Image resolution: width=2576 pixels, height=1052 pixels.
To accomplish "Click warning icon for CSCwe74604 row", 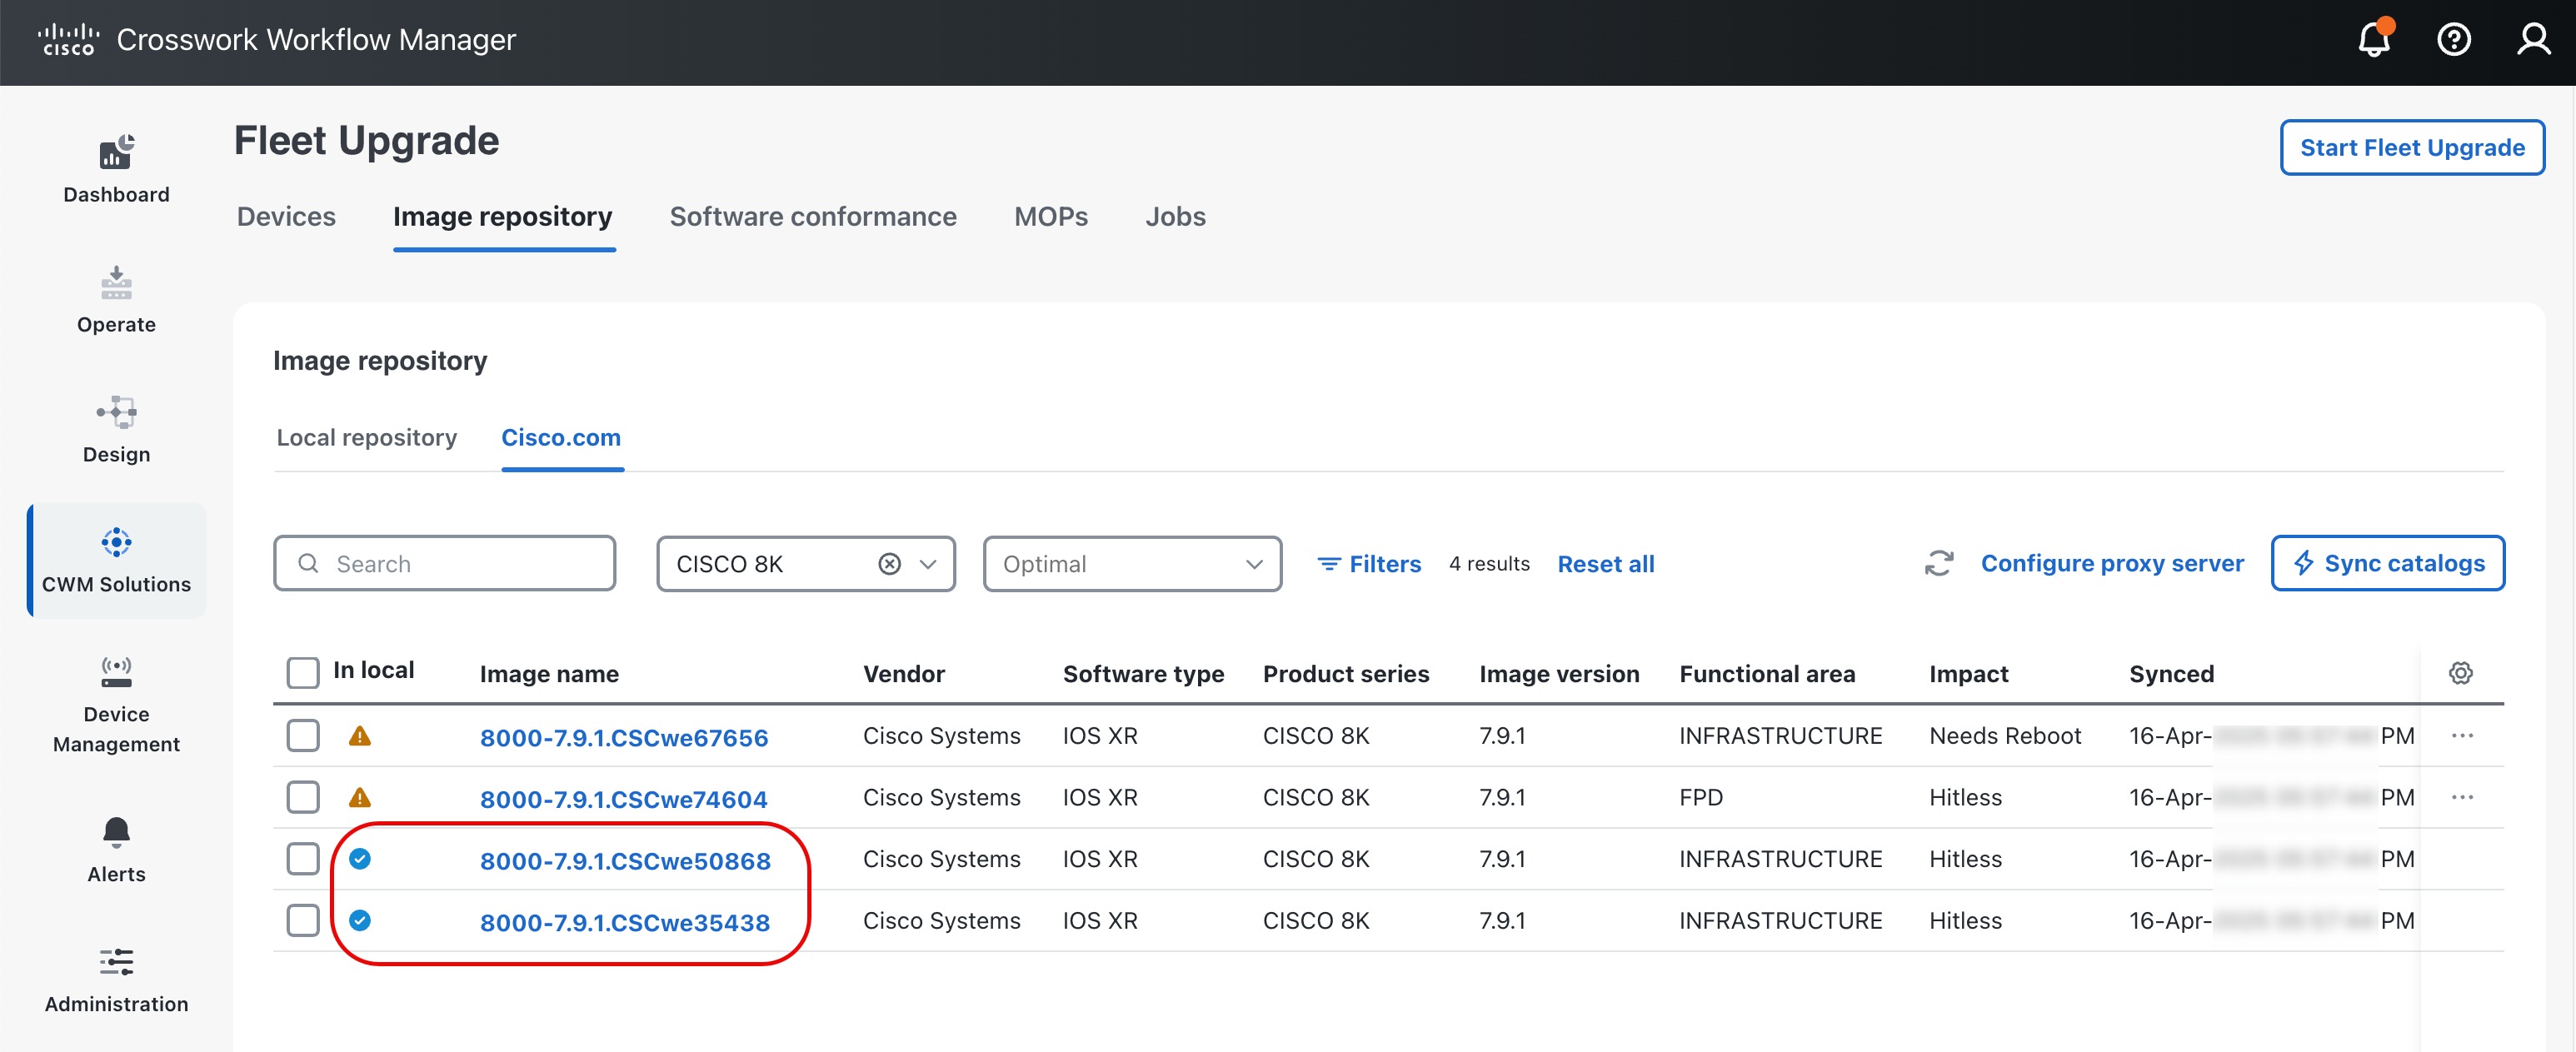I will coord(360,798).
